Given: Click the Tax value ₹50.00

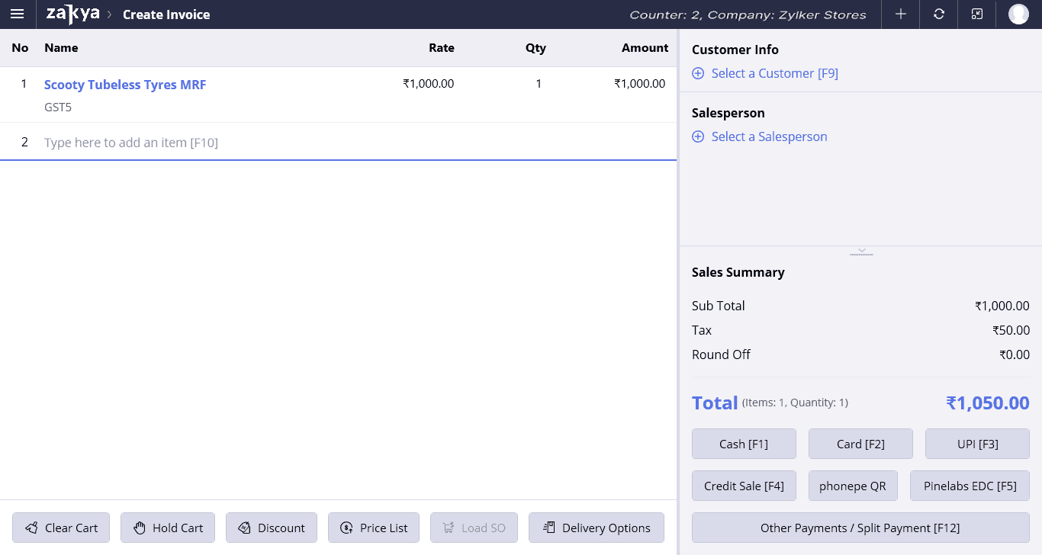Looking at the screenshot, I should click(x=1011, y=330).
